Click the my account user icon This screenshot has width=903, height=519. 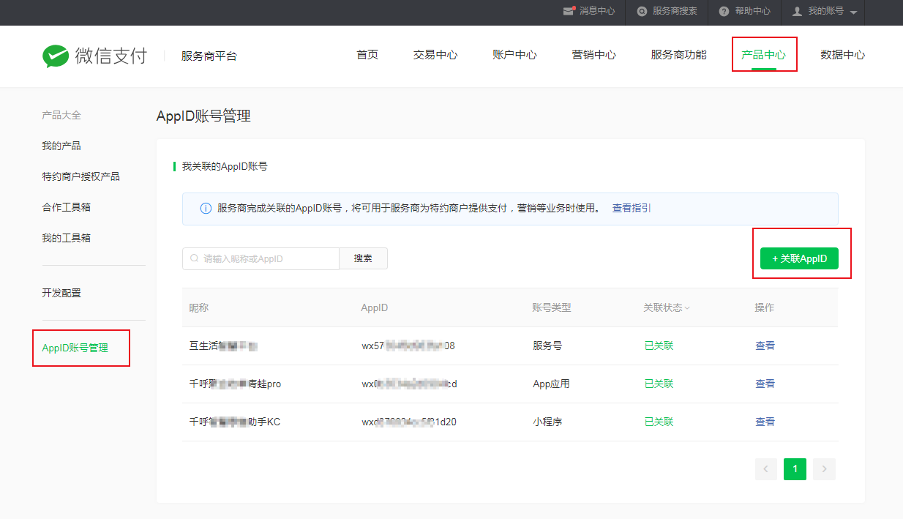797,11
